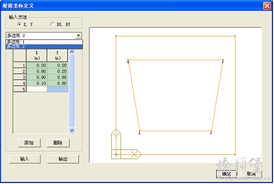Select the DX, DY input method radio

(52, 24)
